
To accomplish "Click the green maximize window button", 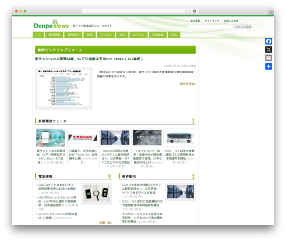I will tap(25, 11).
